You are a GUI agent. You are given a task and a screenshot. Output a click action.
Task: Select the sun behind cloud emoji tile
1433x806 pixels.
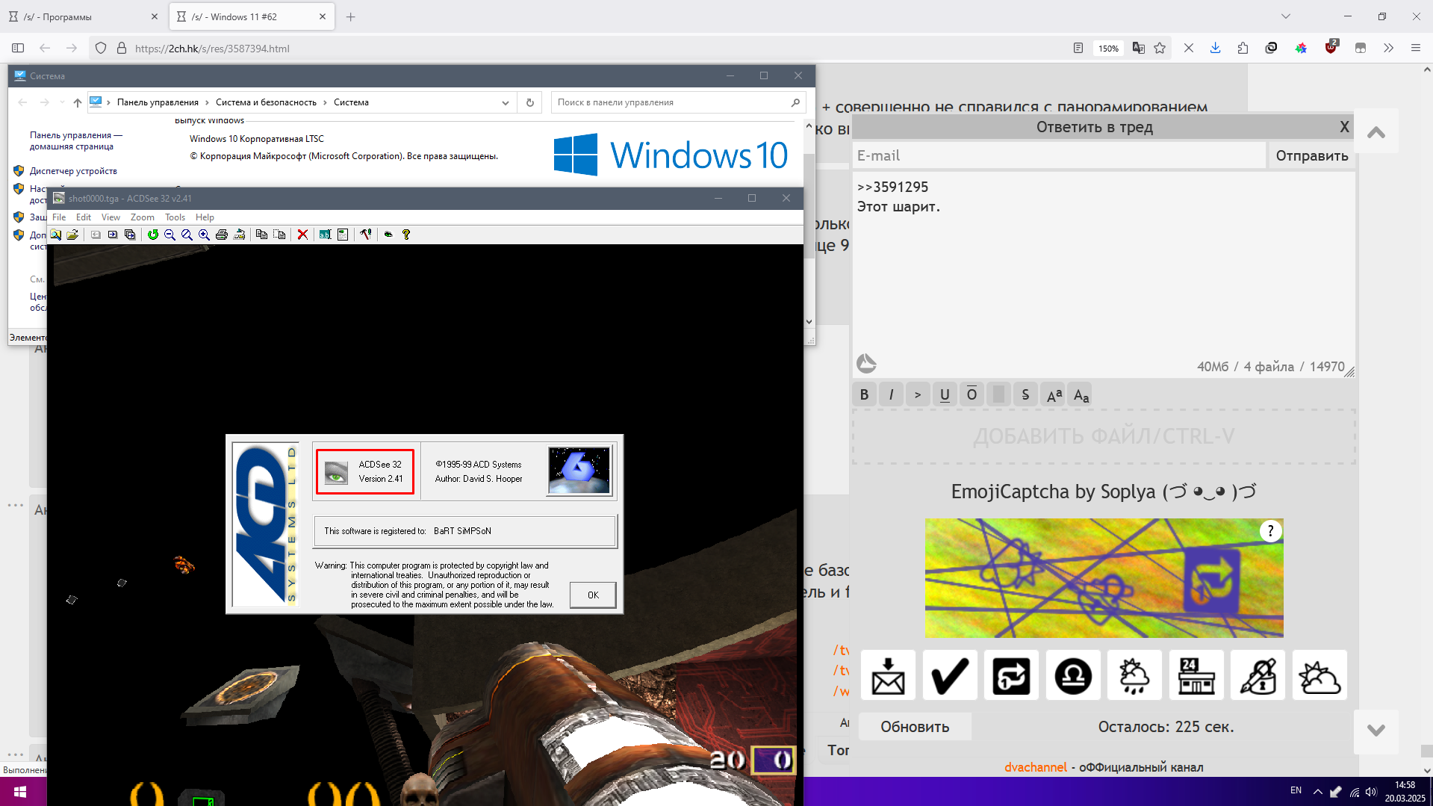[1319, 675]
